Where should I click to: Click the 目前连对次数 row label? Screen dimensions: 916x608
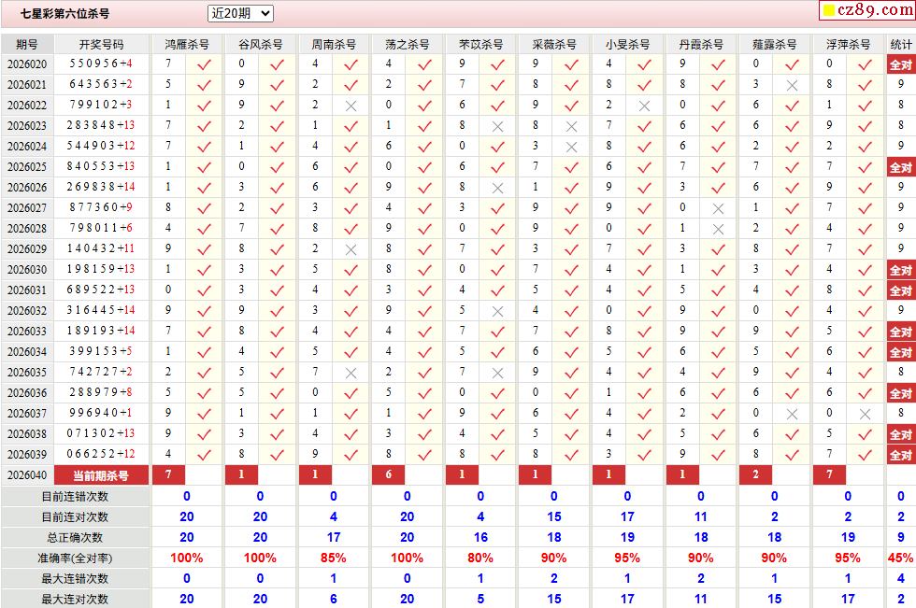[x=75, y=517]
